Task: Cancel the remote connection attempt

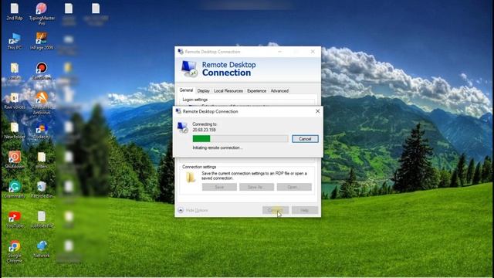Action: coord(305,139)
